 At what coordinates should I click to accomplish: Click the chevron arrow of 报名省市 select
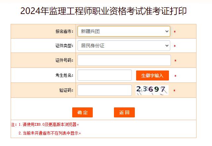click(x=167, y=31)
